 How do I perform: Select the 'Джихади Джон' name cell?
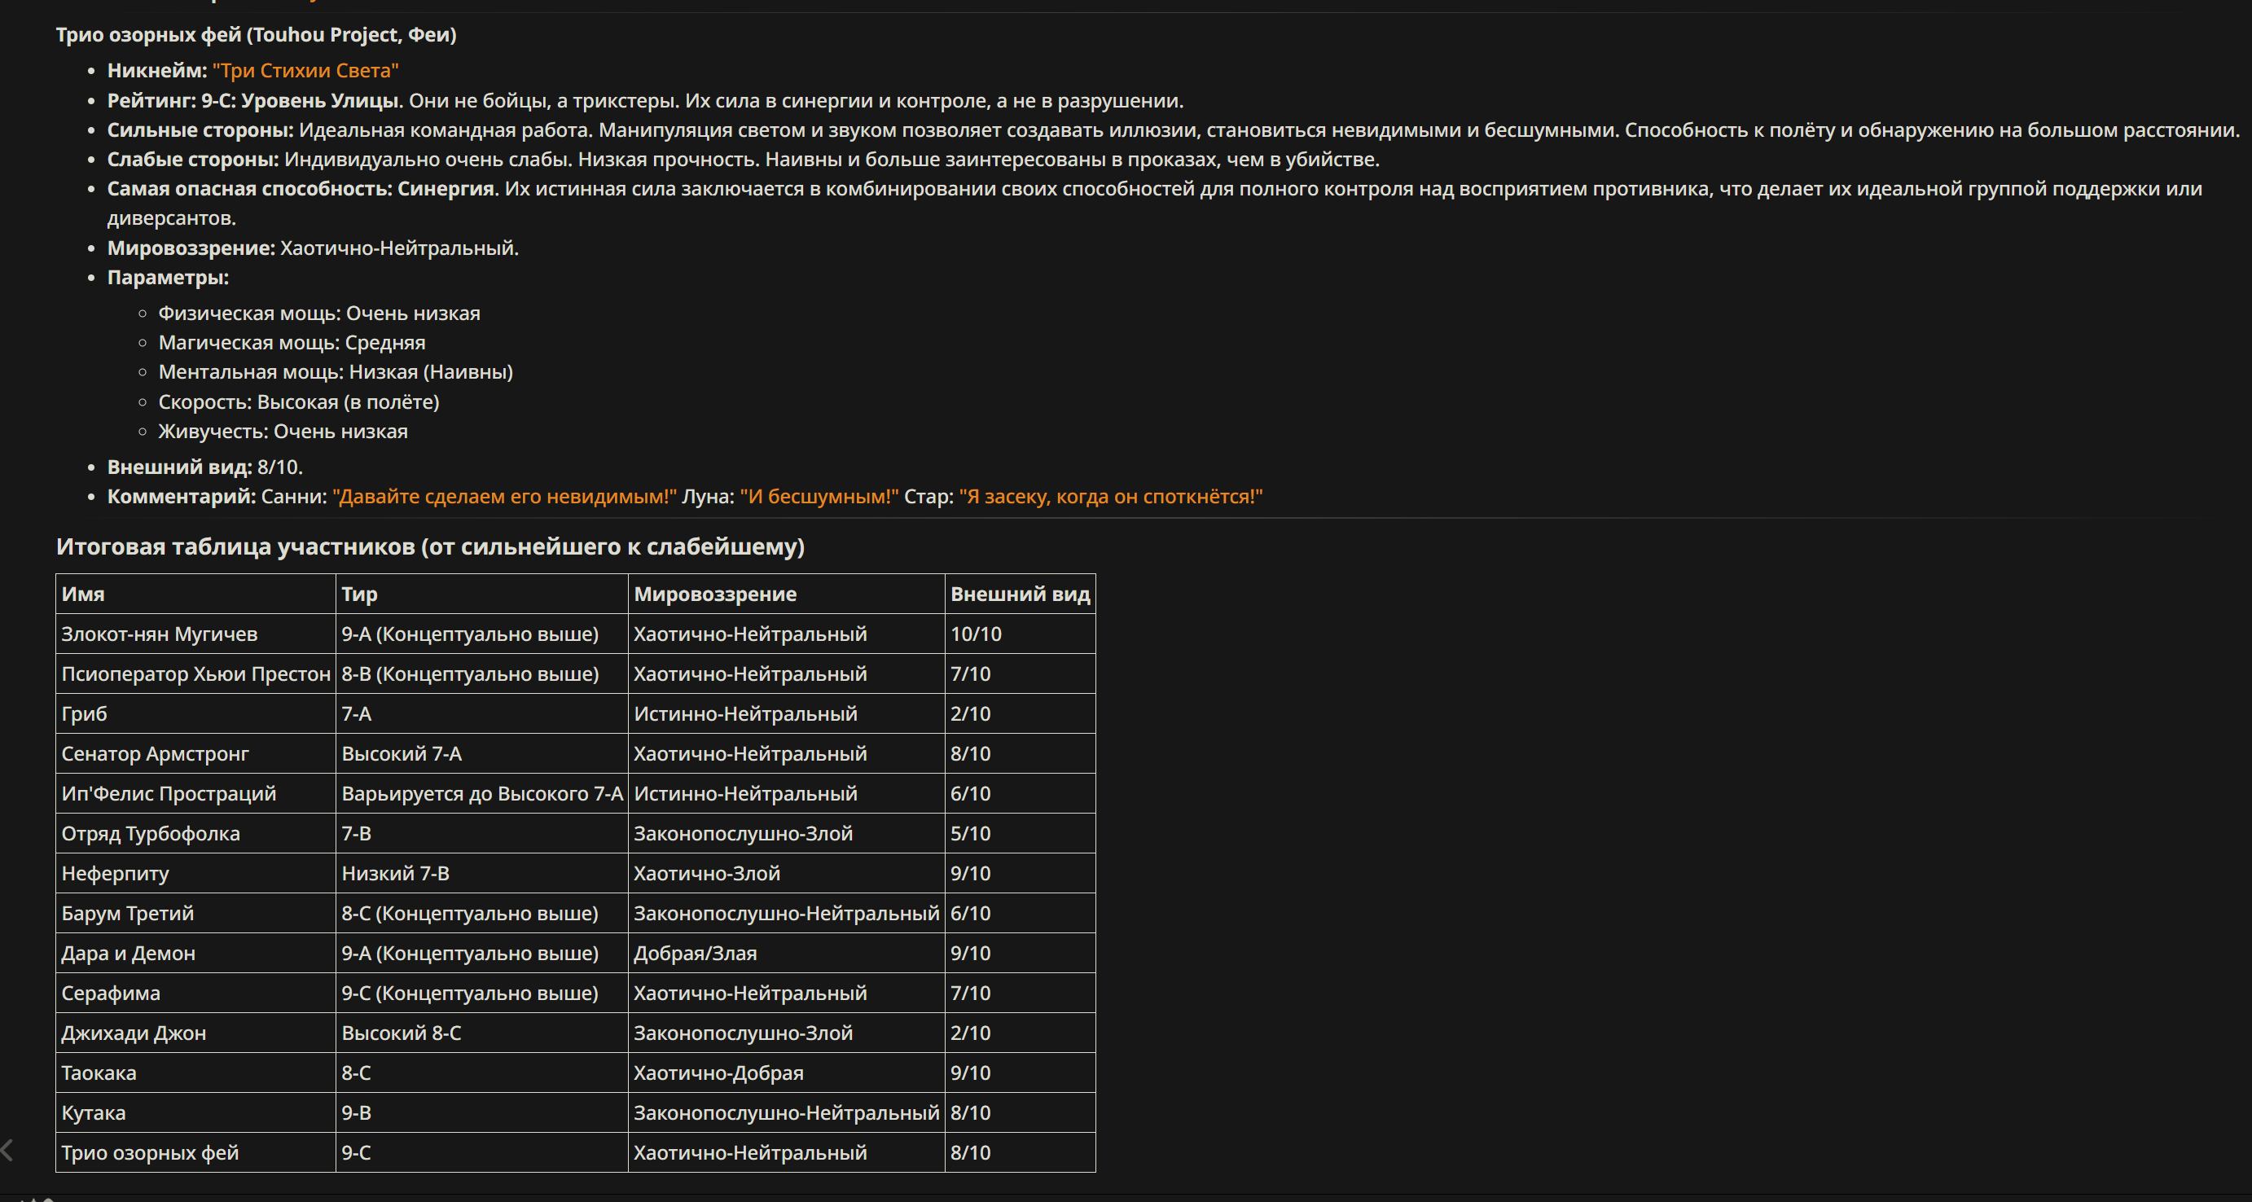coord(195,1033)
